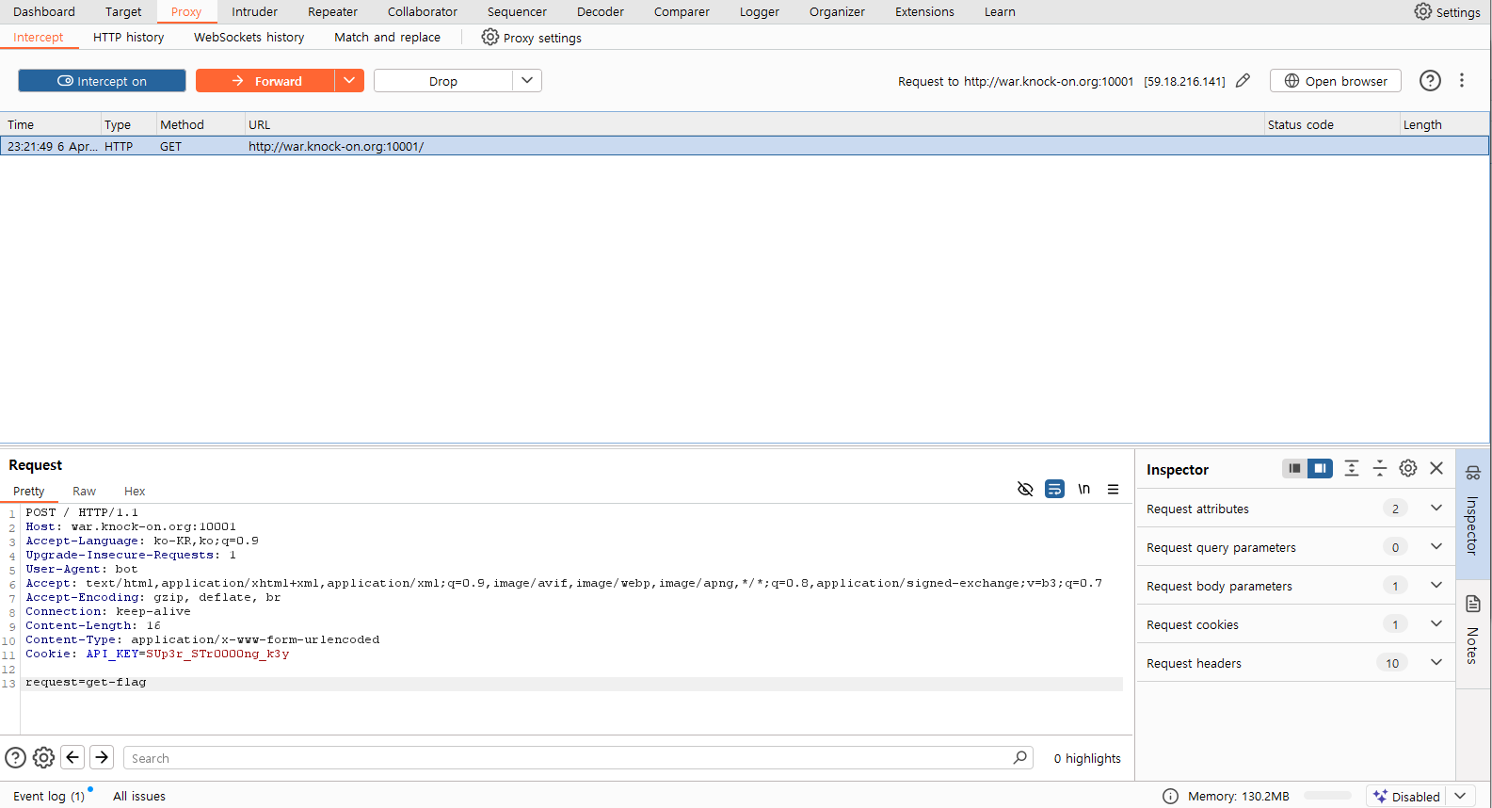Sort table by Time column header
Image resolution: width=1492 pixels, height=808 pixels.
(51, 124)
